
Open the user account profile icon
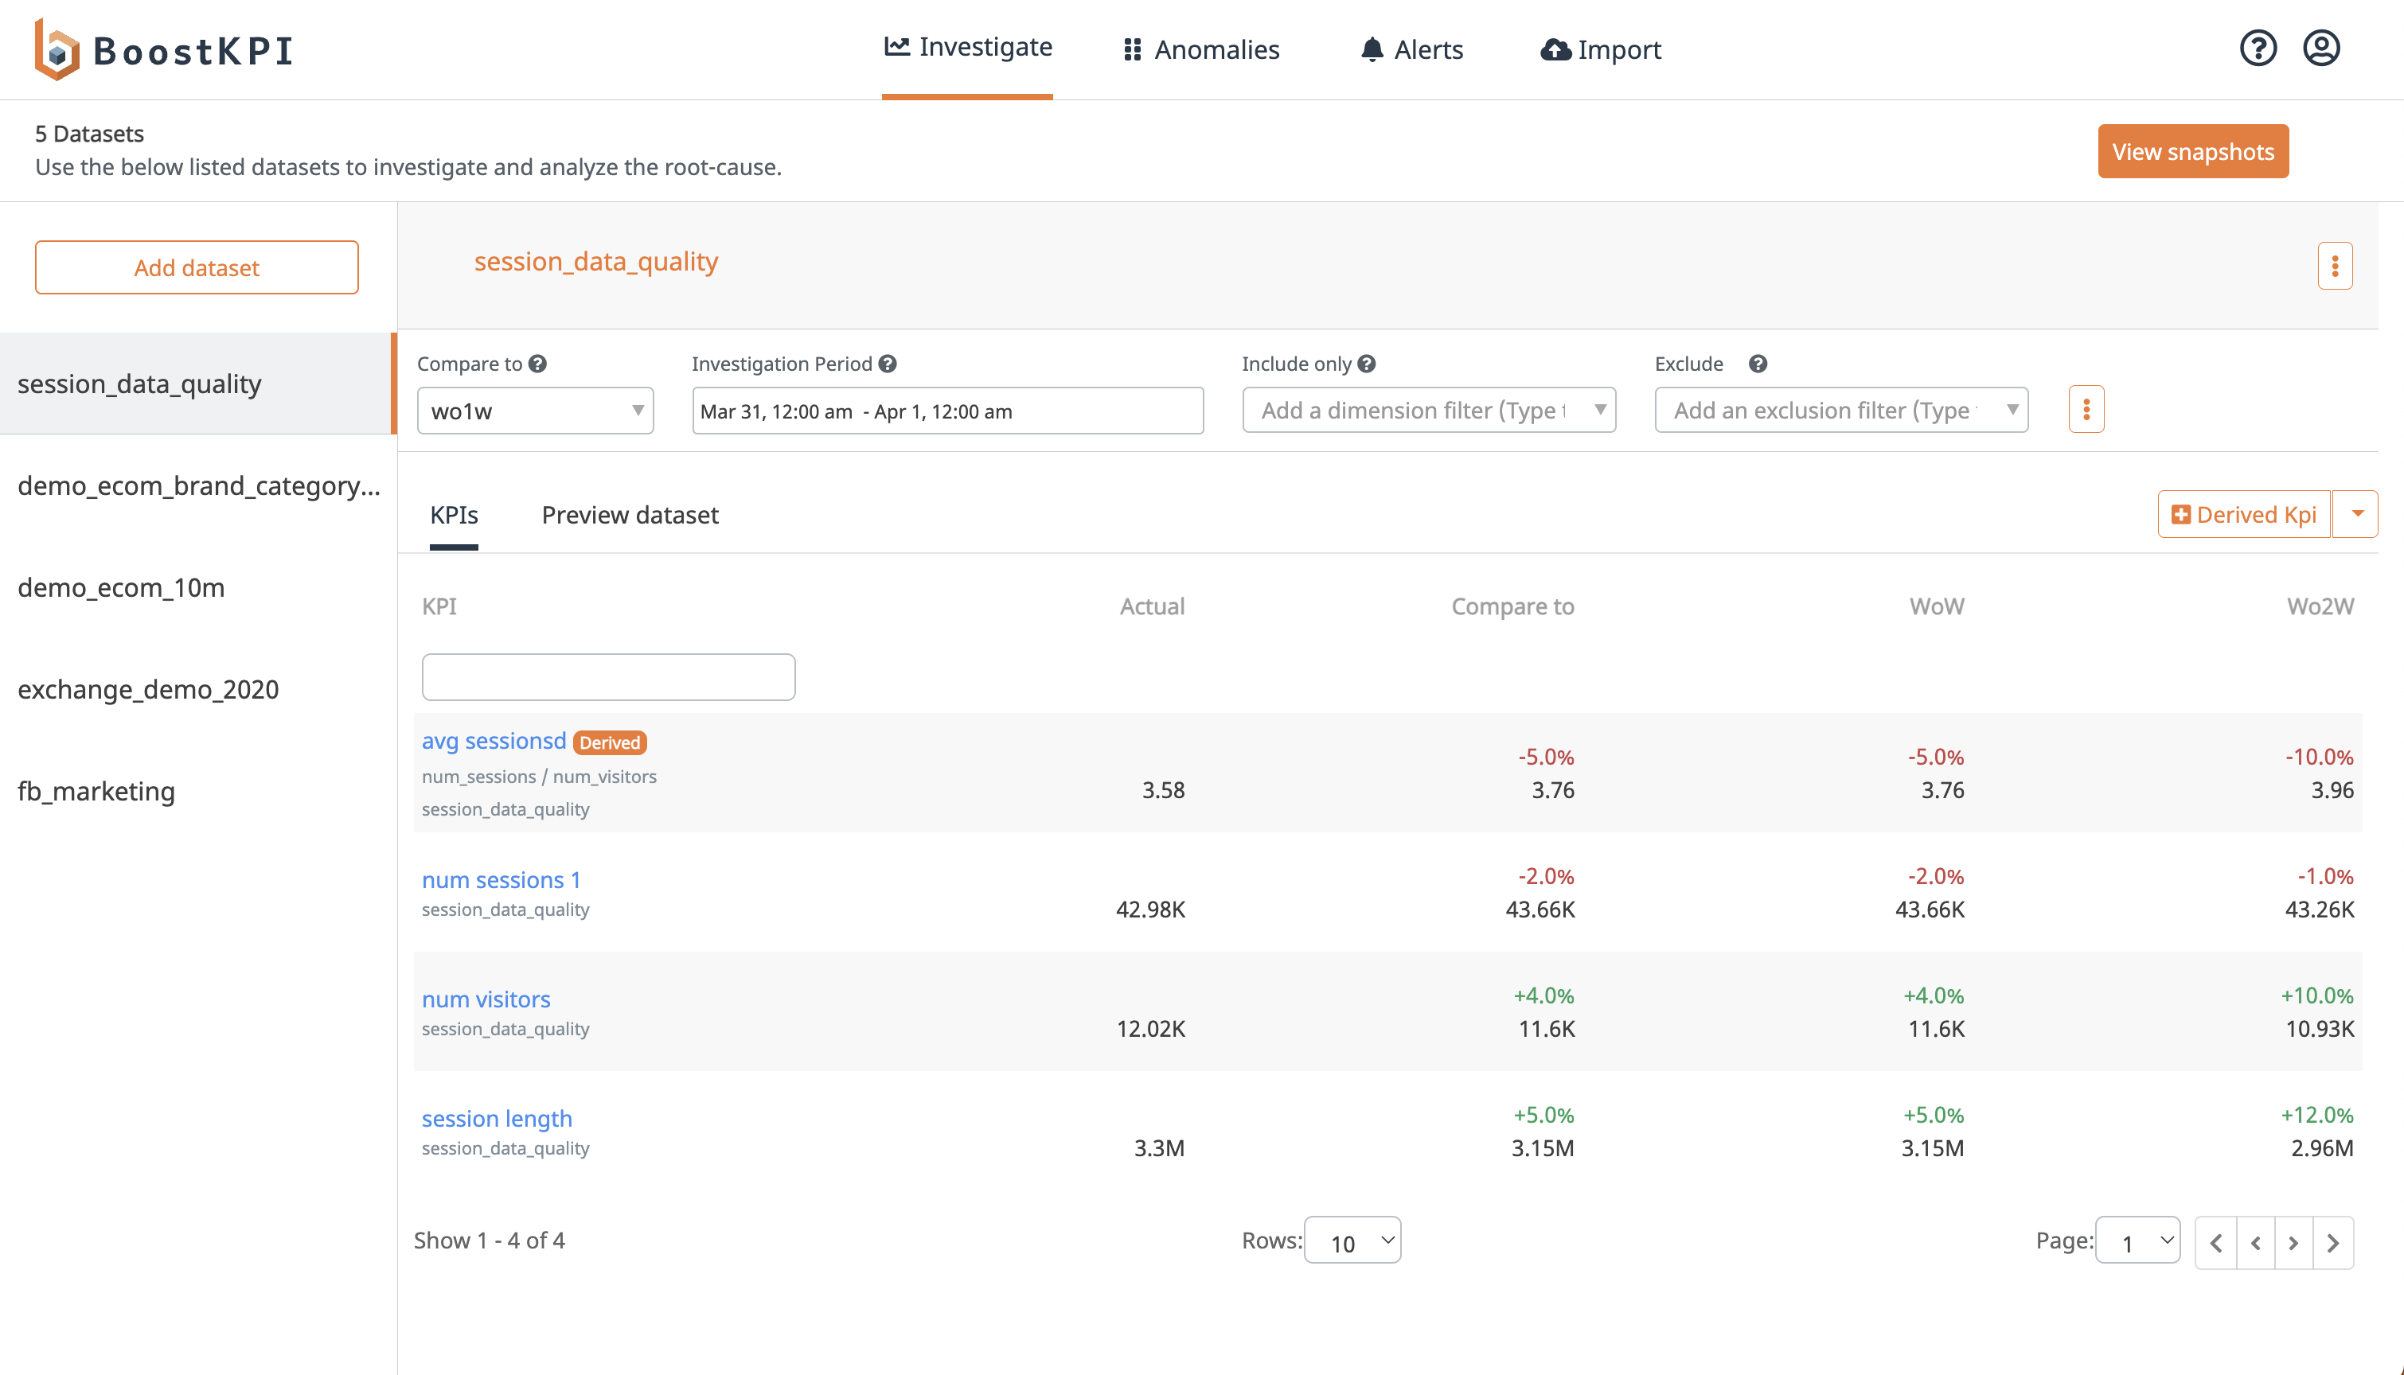pyautogui.click(x=2321, y=49)
